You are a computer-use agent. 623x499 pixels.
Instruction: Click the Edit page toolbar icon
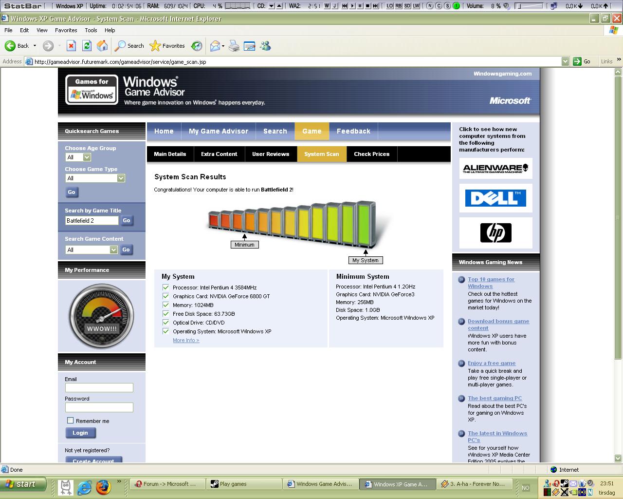(250, 46)
